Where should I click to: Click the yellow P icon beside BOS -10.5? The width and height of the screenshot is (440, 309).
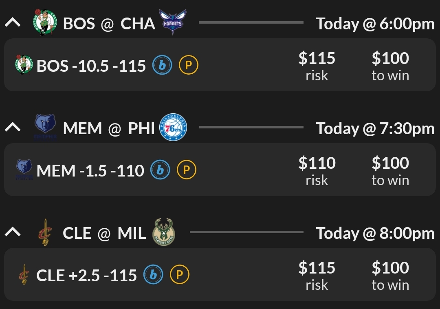coord(189,65)
